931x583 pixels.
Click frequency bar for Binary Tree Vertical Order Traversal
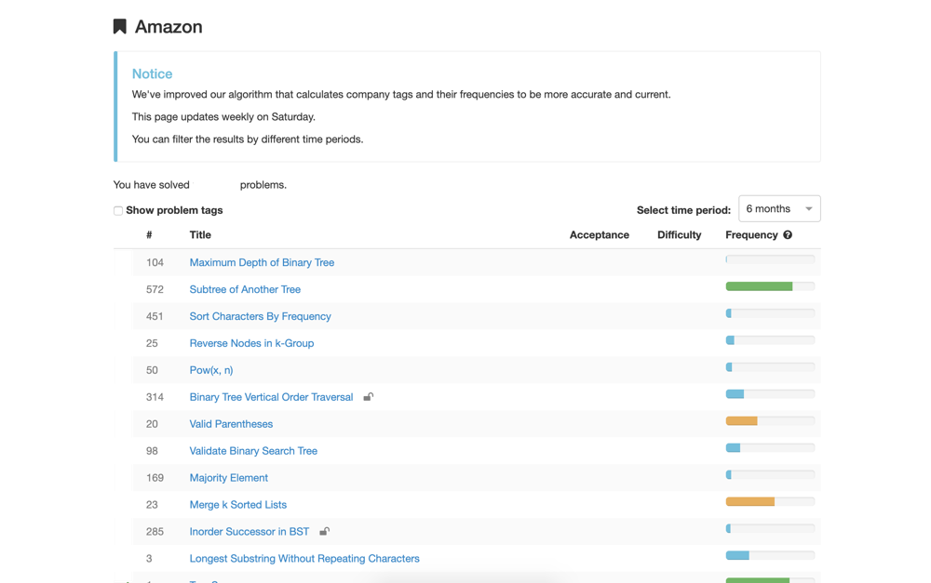770,394
